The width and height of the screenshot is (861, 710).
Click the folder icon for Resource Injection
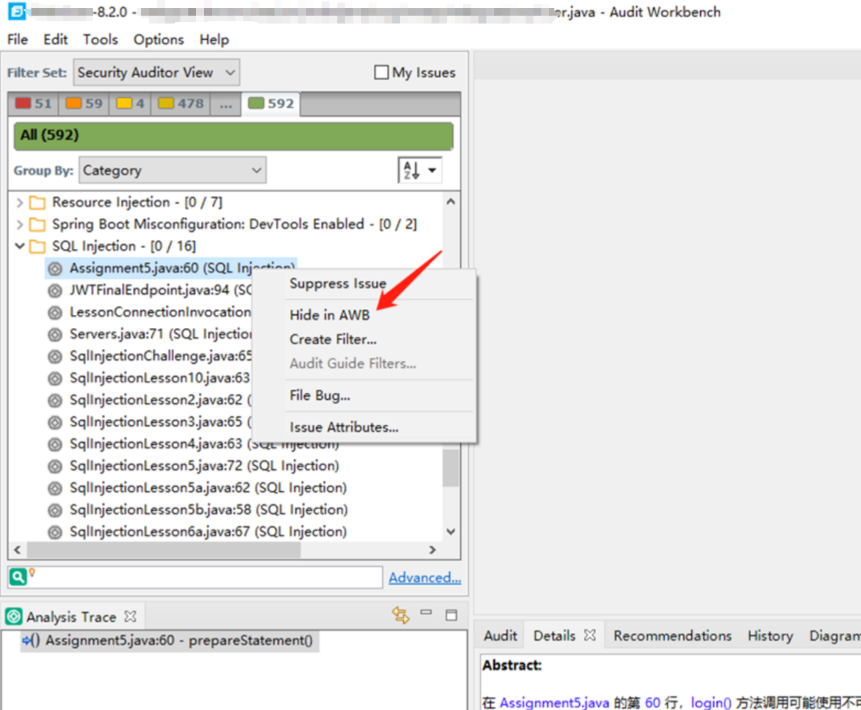tap(38, 203)
